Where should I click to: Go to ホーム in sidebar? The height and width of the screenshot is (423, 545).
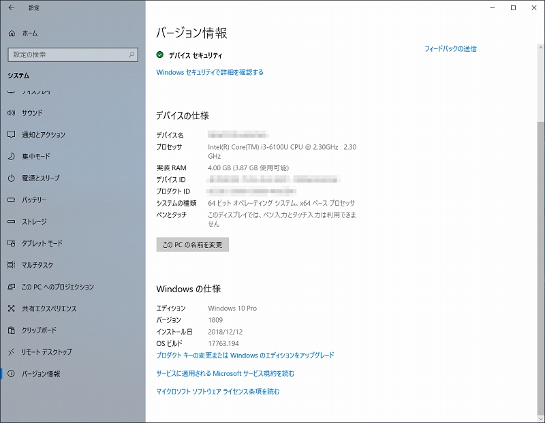pyautogui.click(x=30, y=33)
